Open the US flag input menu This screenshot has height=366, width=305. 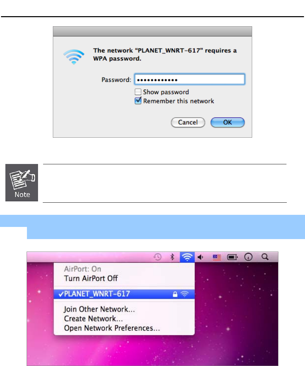point(217,257)
